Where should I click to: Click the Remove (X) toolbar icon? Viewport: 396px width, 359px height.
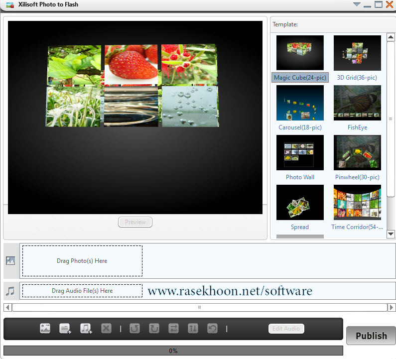pos(106,329)
